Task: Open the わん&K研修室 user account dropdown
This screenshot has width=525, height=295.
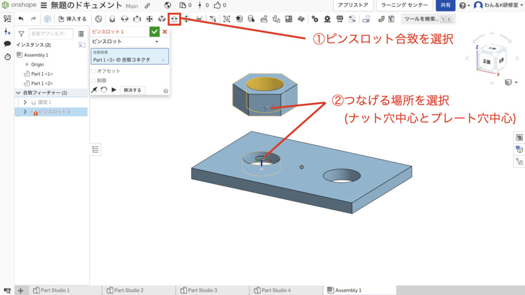Action: [498, 5]
